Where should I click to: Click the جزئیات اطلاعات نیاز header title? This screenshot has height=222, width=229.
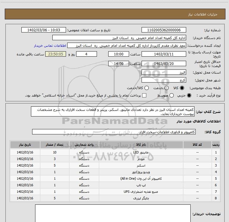pos(203,14)
